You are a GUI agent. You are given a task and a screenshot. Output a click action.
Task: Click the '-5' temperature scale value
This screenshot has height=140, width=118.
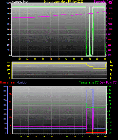[110, 119]
